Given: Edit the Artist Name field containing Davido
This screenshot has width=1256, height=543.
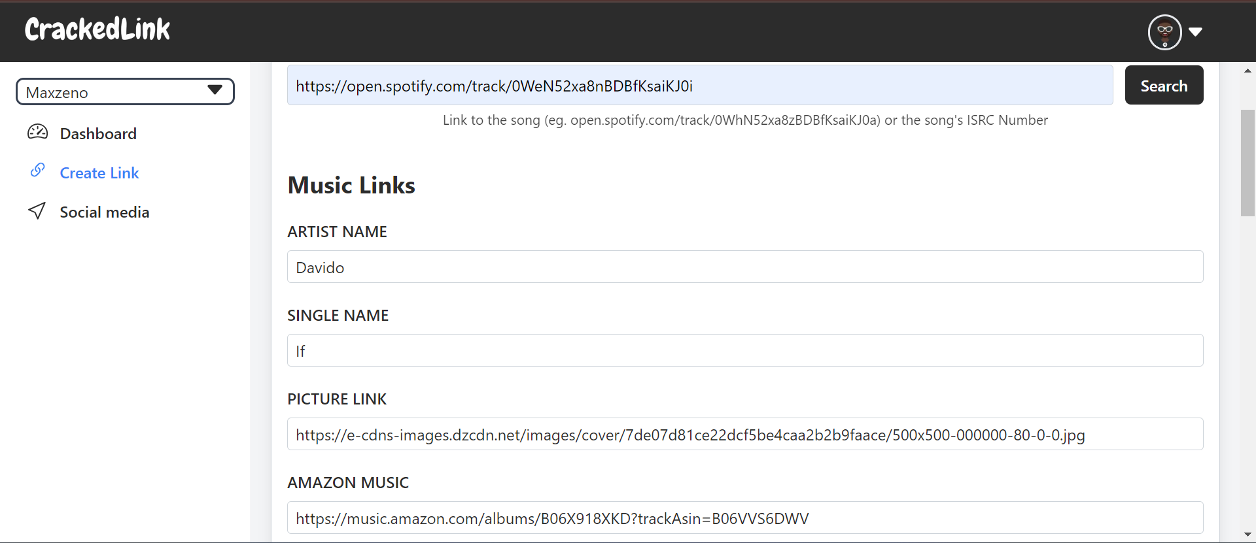Looking at the screenshot, I should click(x=745, y=267).
